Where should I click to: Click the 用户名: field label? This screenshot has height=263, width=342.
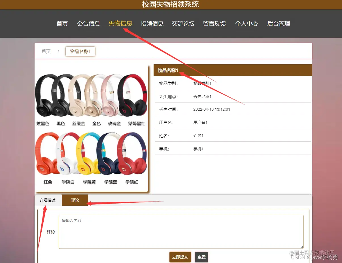tap(166, 122)
